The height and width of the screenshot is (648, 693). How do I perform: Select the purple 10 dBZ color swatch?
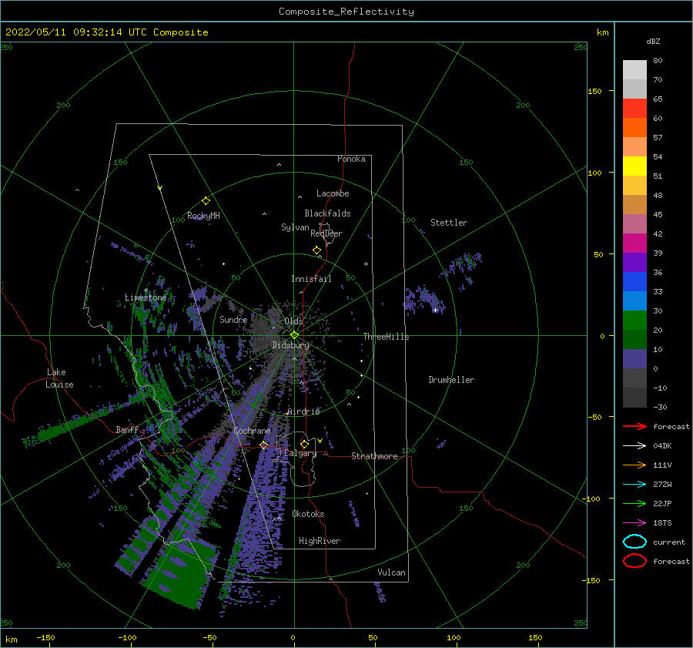click(634, 359)
